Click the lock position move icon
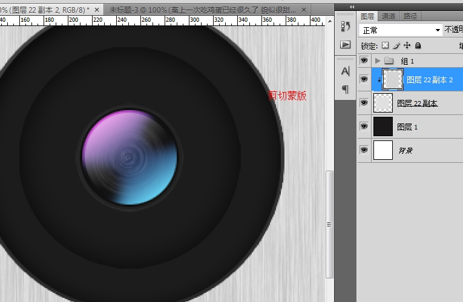Screen dimensions: 463x302 pos(407,45)
